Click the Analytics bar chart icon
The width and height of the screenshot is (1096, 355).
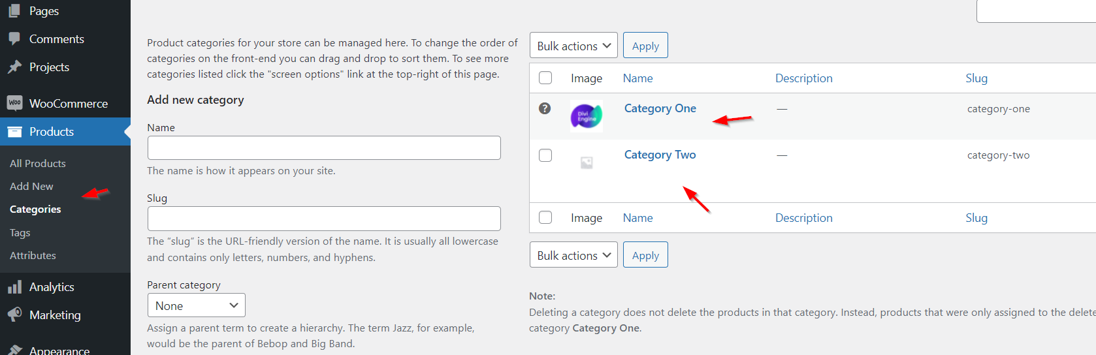pyautogui.click(x=14, y=286)
